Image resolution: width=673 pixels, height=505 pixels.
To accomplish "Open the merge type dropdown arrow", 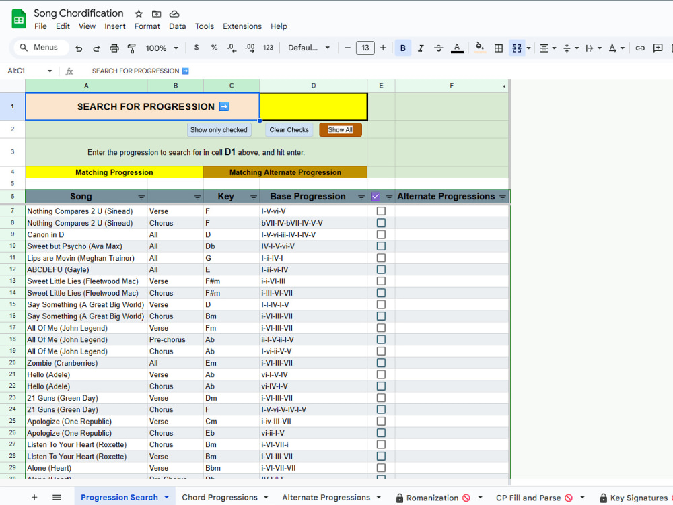I will click(x=528, y=48).
